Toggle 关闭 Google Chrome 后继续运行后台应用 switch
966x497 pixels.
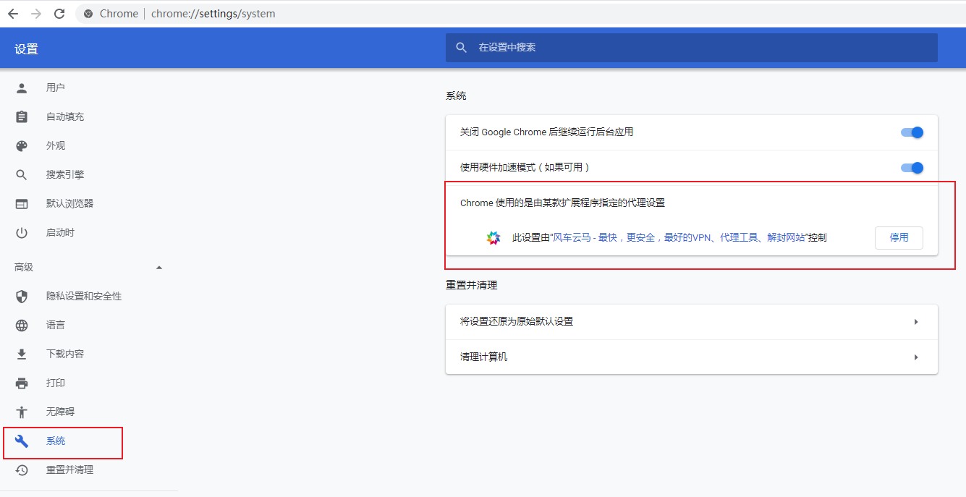coord(912,132)
